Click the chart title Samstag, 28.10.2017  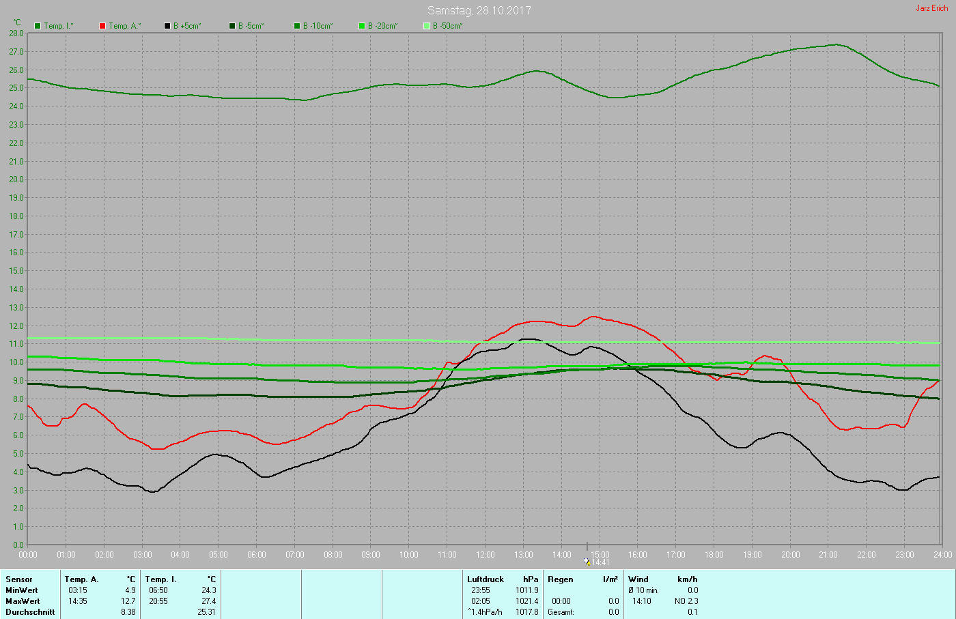(x=479, y=10)
